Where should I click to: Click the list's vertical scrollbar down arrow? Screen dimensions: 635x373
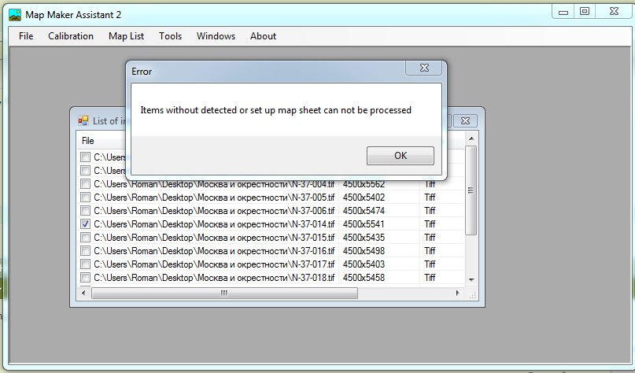[x=471, y=279]
